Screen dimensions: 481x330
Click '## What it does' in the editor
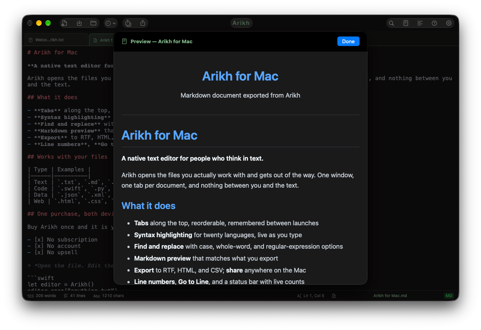[x=52, y=97]
